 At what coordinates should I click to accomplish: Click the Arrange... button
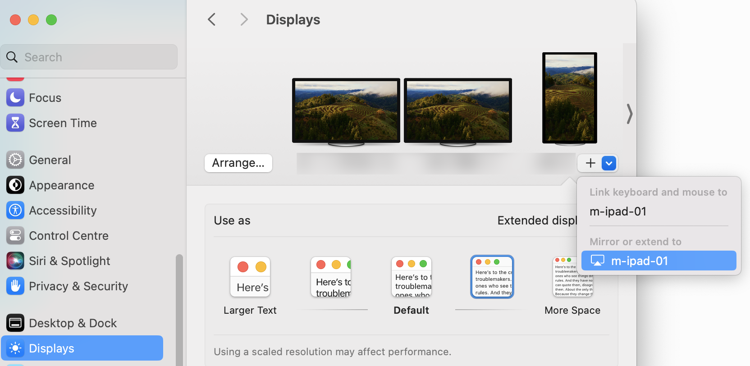tap(238, 163)
